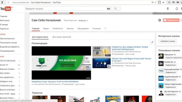
Task: Open Посмотреть позже in sidebar
Action: pyautogui.click(x=9, y=43)
